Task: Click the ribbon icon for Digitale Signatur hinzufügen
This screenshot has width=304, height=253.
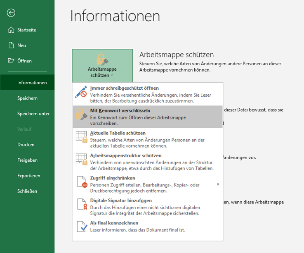Action: pyautogui.click(x=81, y=204)
